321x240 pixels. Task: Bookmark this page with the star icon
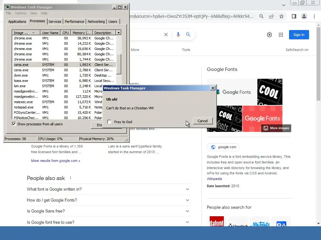pos(282,16)
